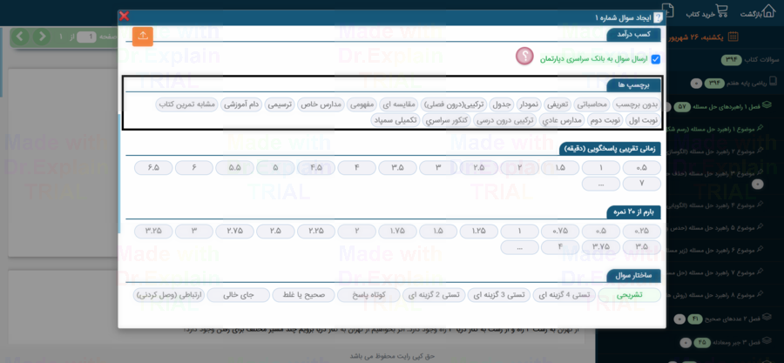Click pin icon of موضوع 6 راهبرد
784x363 pixels.
tap(760, 250)
